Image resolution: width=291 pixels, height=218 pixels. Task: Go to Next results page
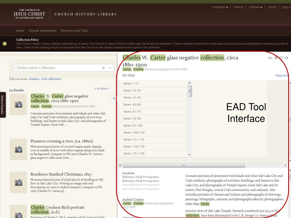pyautogui.click(x=104, y=89)
